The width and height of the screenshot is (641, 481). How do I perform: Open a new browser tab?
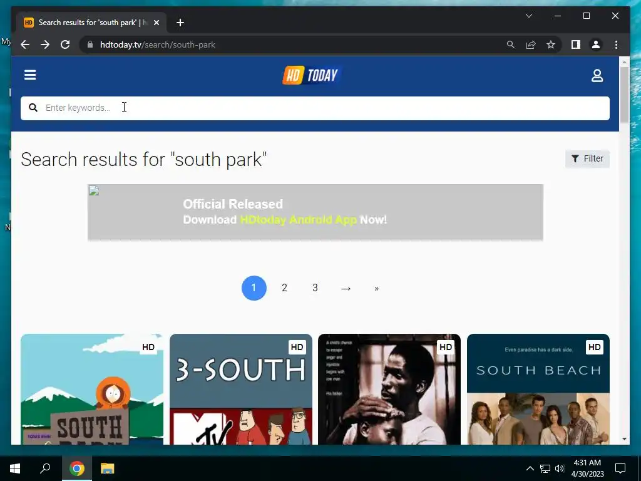coord(180,23)
